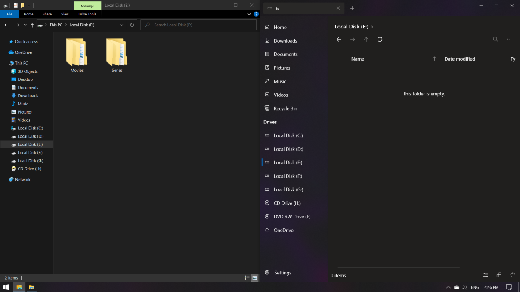Click the Properties icon in quick access toolbar
Image resolution: width=520 pixels, height=292 pixels.
(x=15, y=5)
